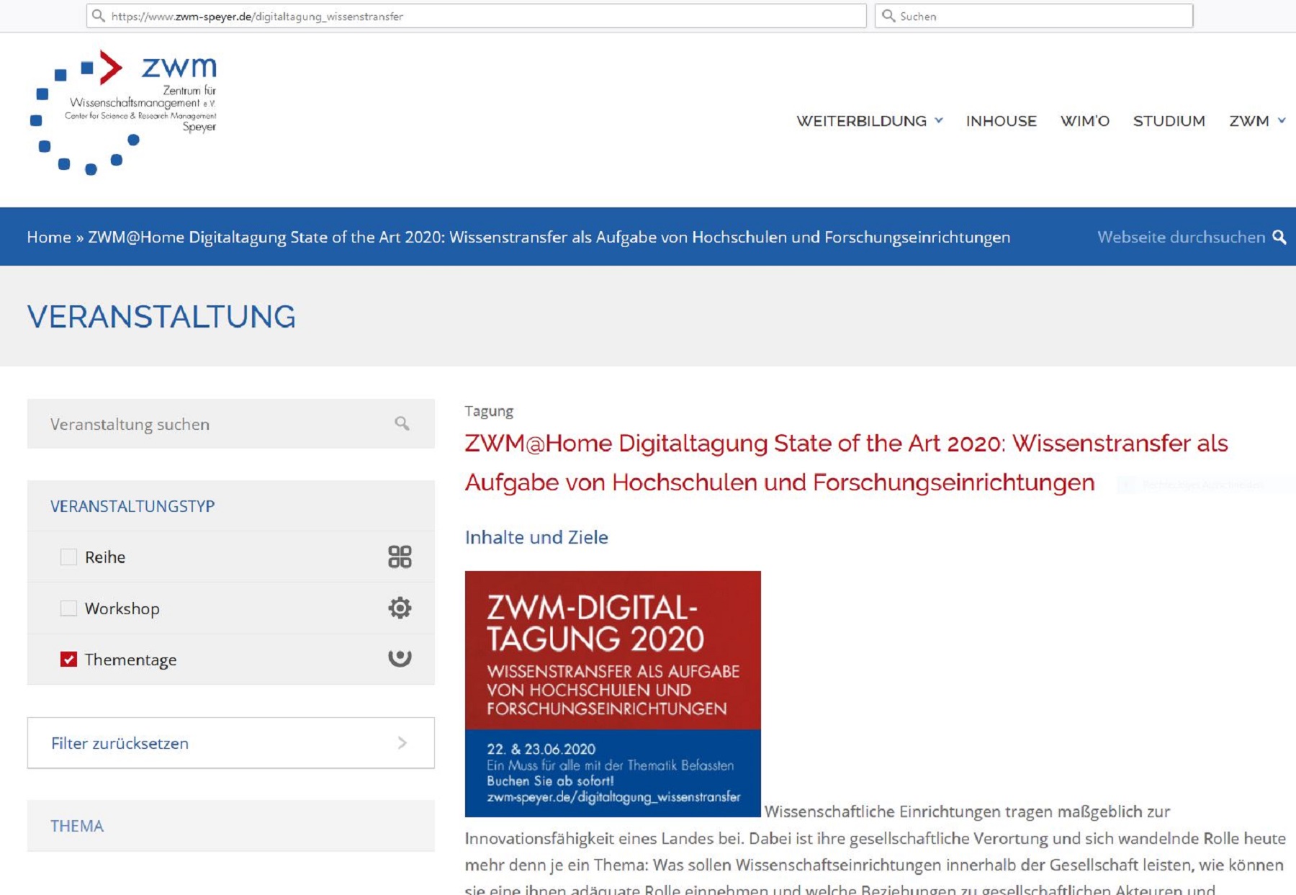Viewport: 1296px width, 895px height.
Task: Uncheck the Thementage checkbox
Action: [68, 660]
